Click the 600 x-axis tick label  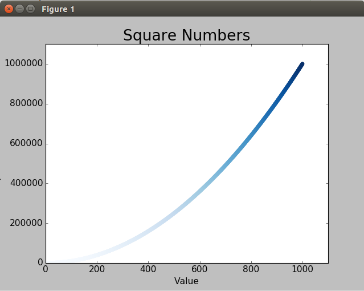[x=199, y=269]
